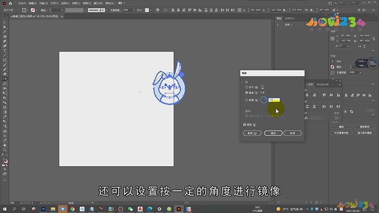
Task: Expand opacity slider arrow in control bar
Action: [134, 10]
